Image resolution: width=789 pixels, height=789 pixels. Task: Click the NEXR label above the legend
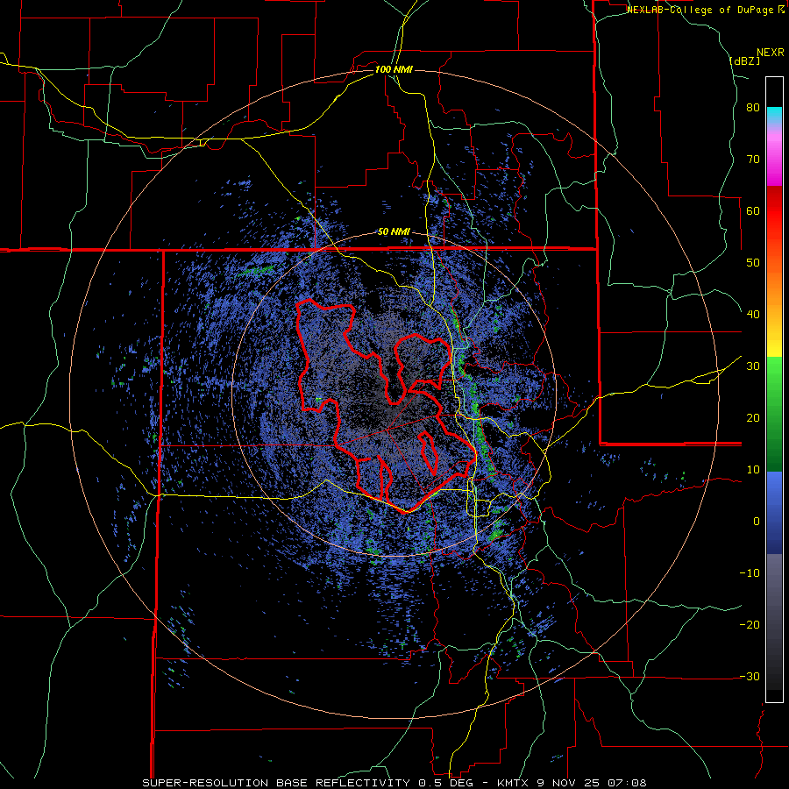[x=771, y=53]
